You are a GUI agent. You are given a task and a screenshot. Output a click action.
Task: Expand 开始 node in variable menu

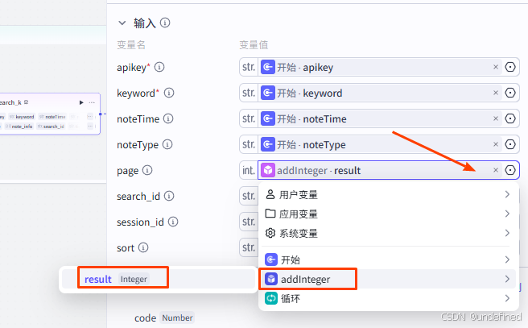pyautogui.click(x=389, y=259)
